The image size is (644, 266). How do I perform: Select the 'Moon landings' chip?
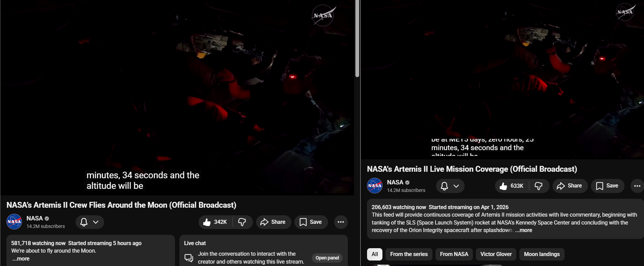[x=542, y=254]
